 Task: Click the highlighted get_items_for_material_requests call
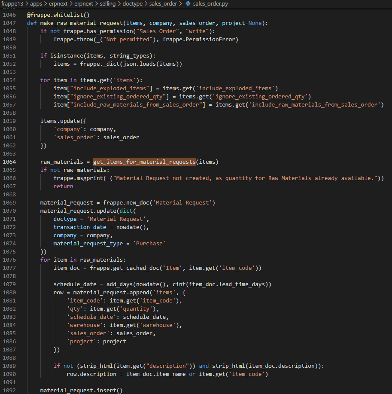tap(144, 162)
